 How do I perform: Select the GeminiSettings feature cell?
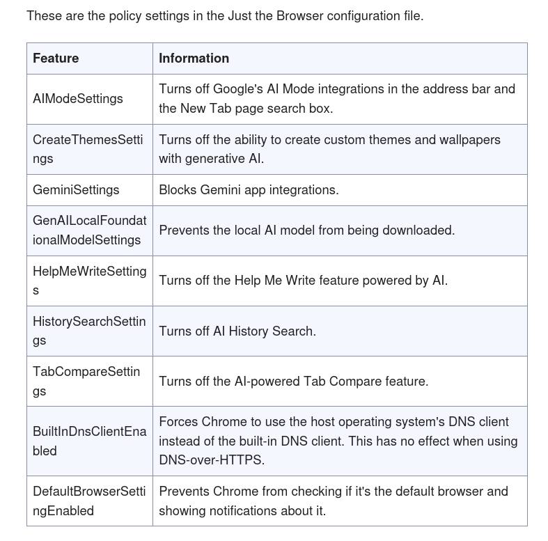pyautogui.click(x=76, y=190)
